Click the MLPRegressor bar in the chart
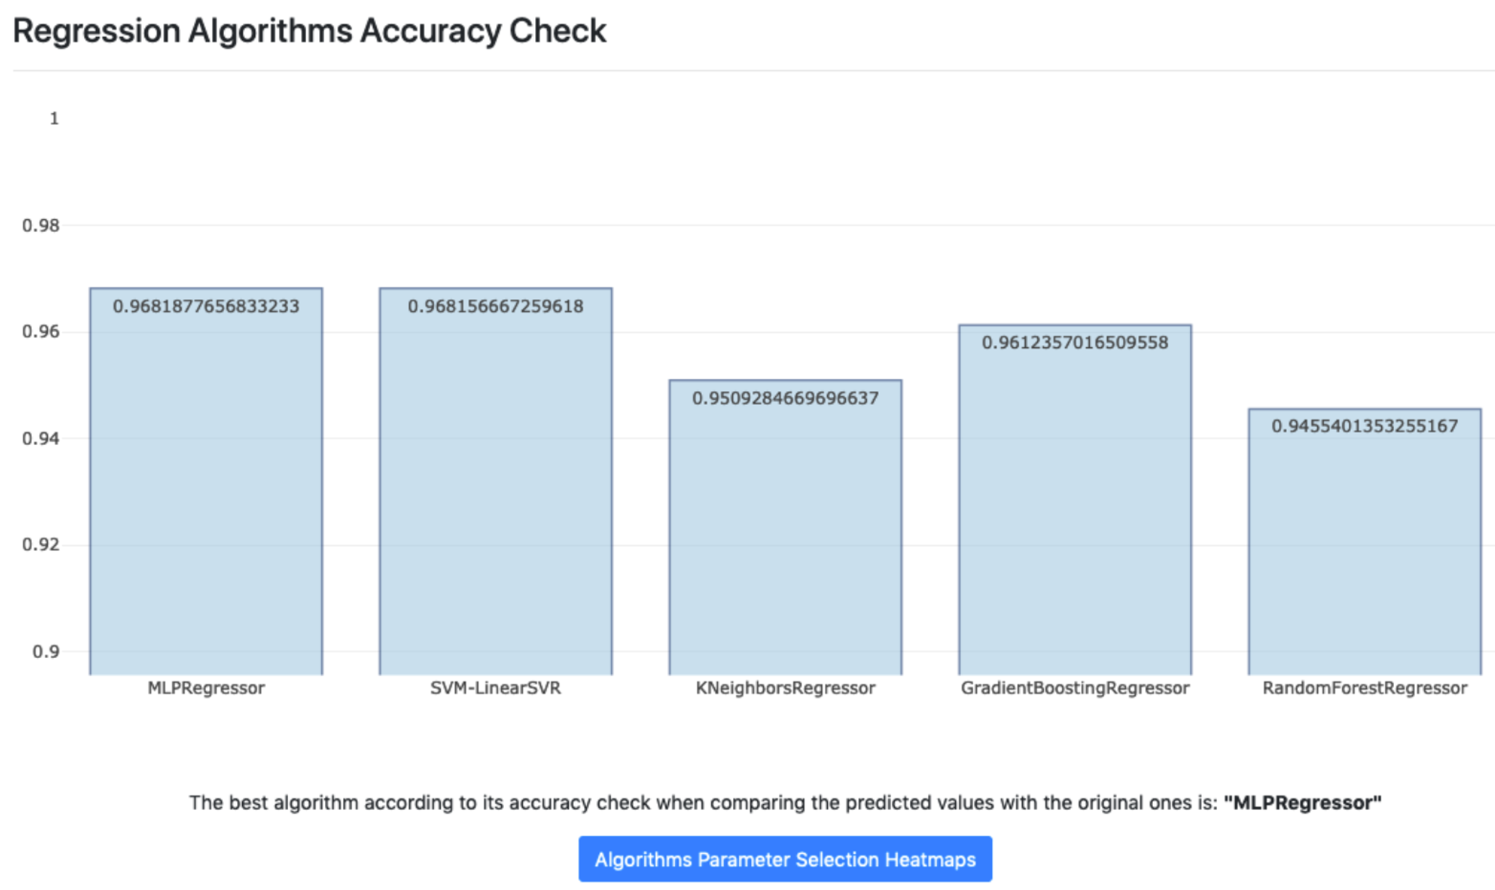 coord(206,492)
